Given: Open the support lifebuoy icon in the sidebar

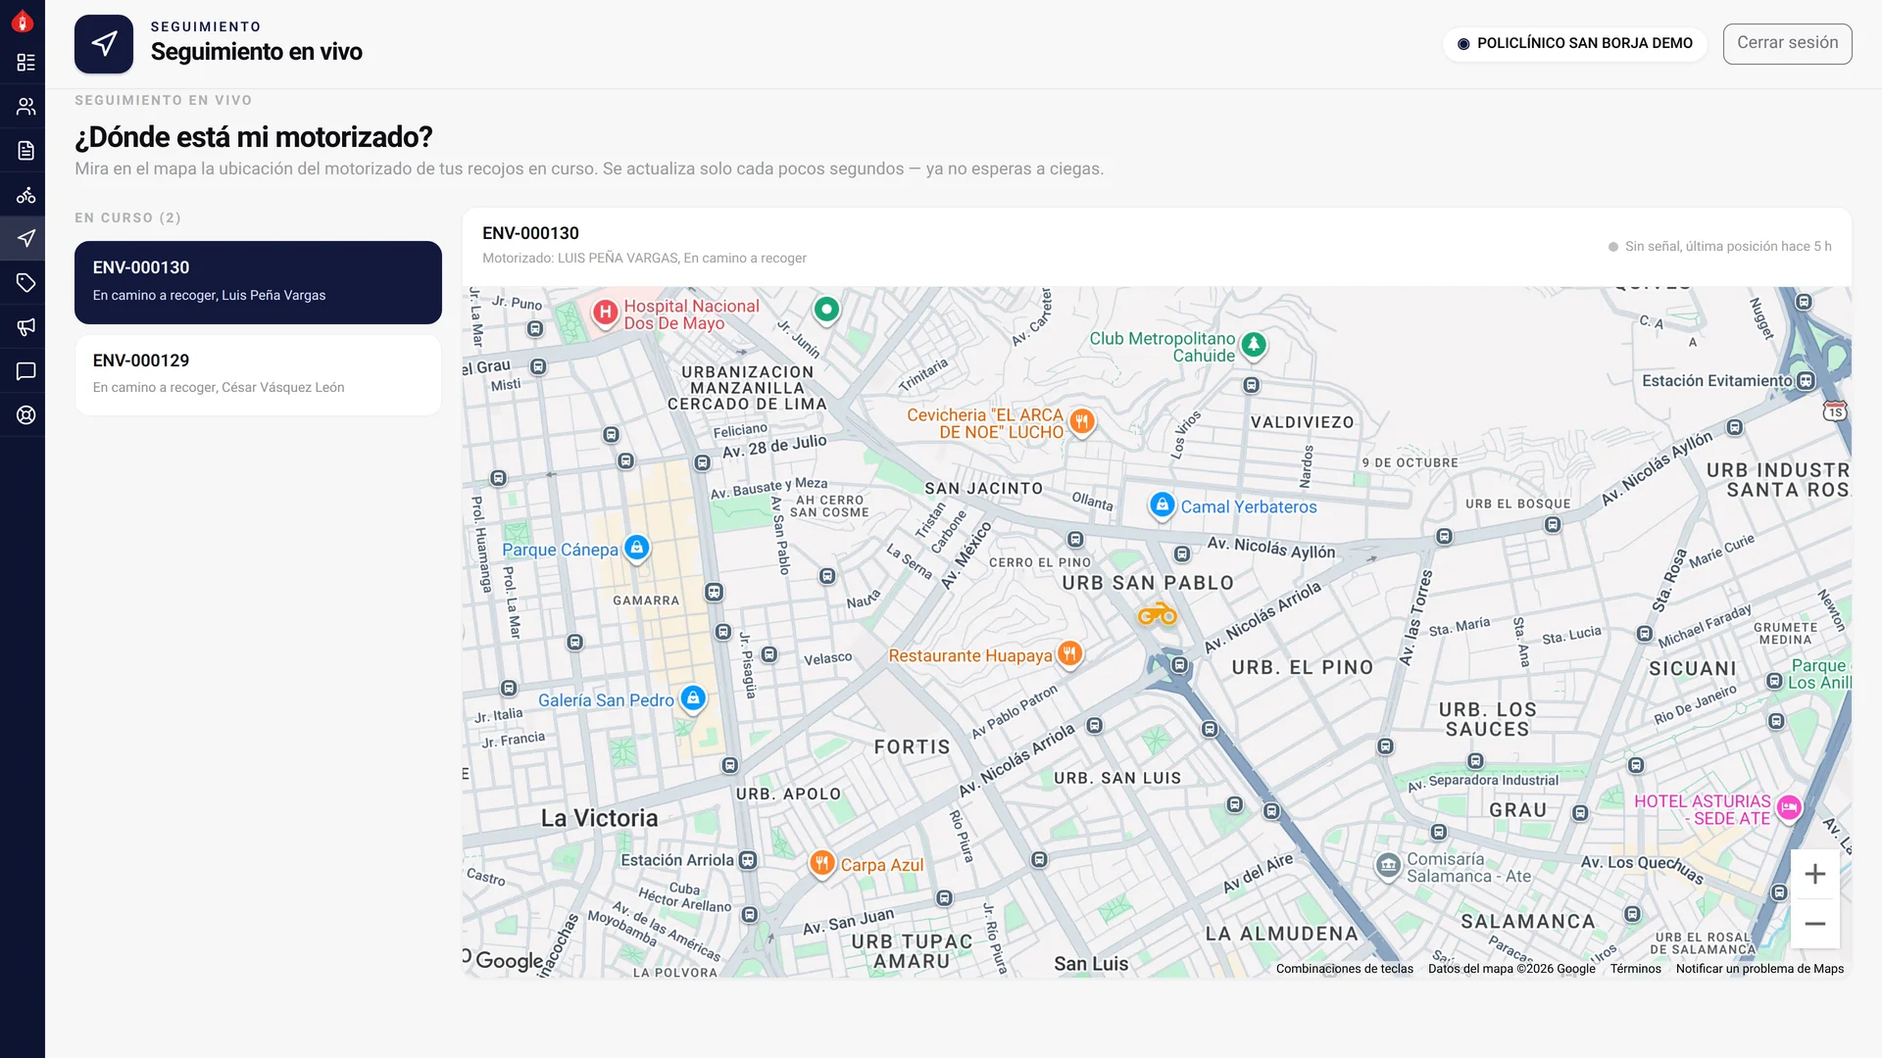Looking at the screenshot, I should point(26,415).
